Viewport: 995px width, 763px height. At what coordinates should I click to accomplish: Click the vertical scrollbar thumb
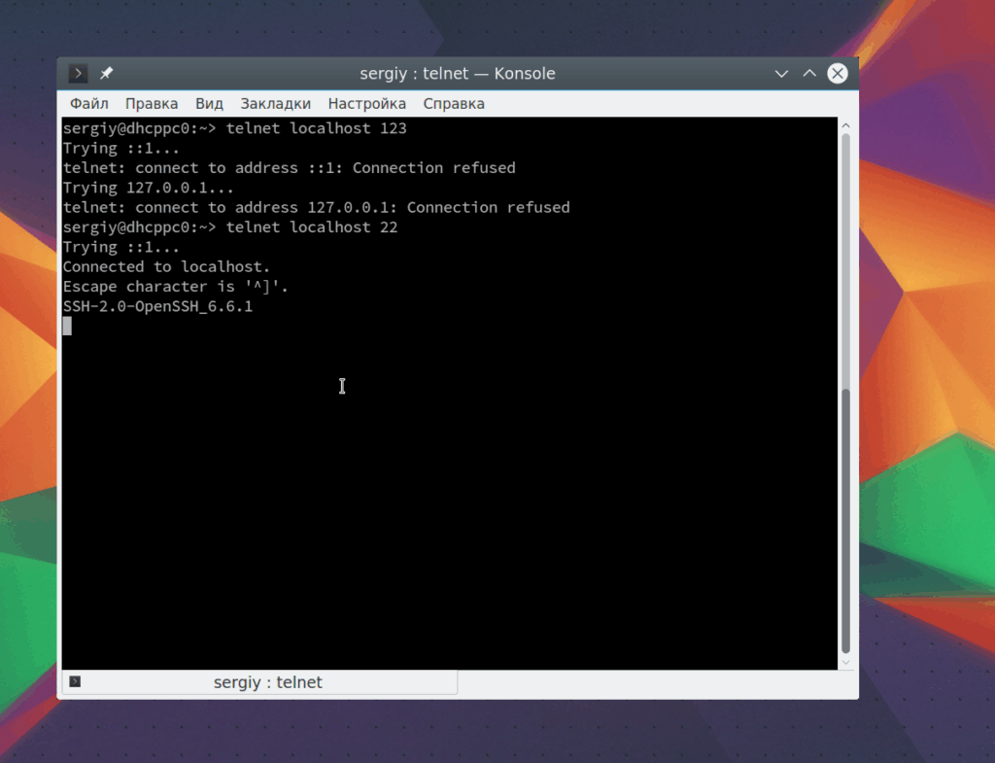pos(846,521)
